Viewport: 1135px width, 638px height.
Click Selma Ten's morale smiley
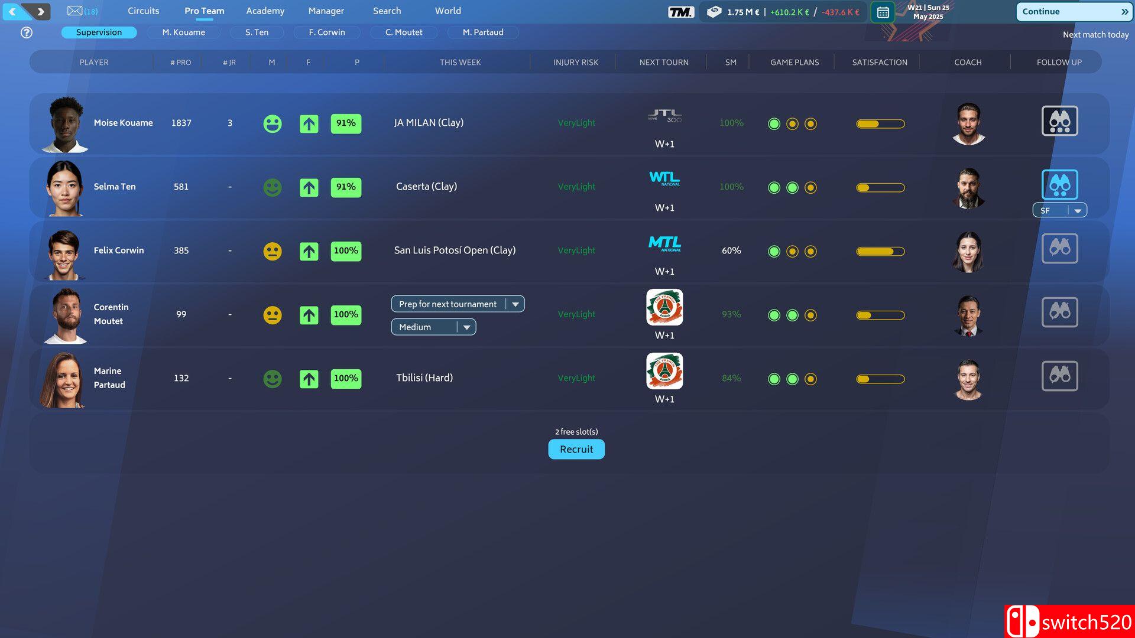[x=273, y=188]
